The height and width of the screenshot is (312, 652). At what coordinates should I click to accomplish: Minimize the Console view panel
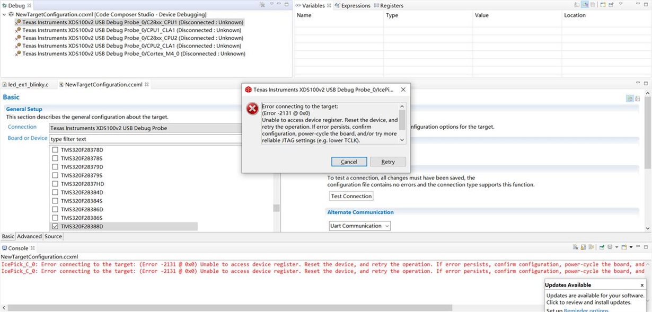[x=638, y=246]
